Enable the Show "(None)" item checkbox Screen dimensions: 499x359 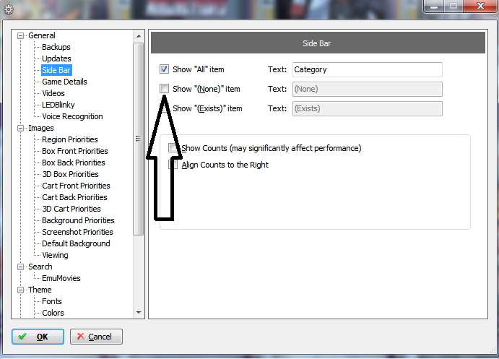click(x=164, y=88)
